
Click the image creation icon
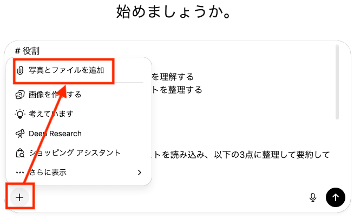(20, 95)
